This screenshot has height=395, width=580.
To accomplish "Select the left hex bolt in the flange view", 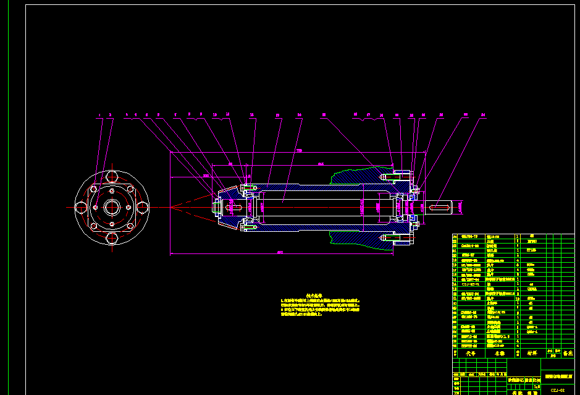I will [x=81, y=207].
